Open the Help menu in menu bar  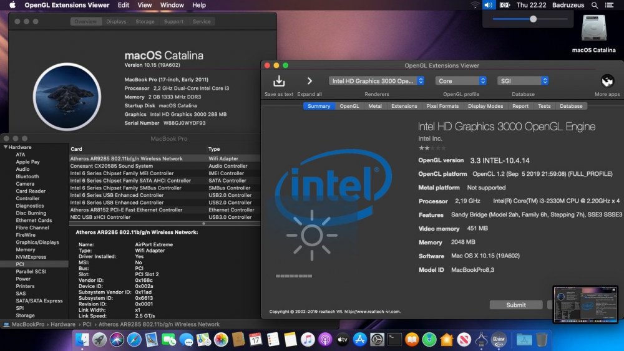(x=199, y=5)
